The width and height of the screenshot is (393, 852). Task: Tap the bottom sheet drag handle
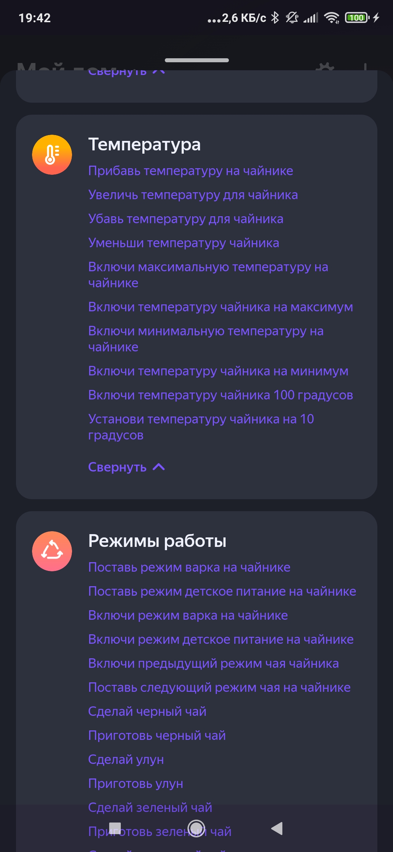(196, 60)
